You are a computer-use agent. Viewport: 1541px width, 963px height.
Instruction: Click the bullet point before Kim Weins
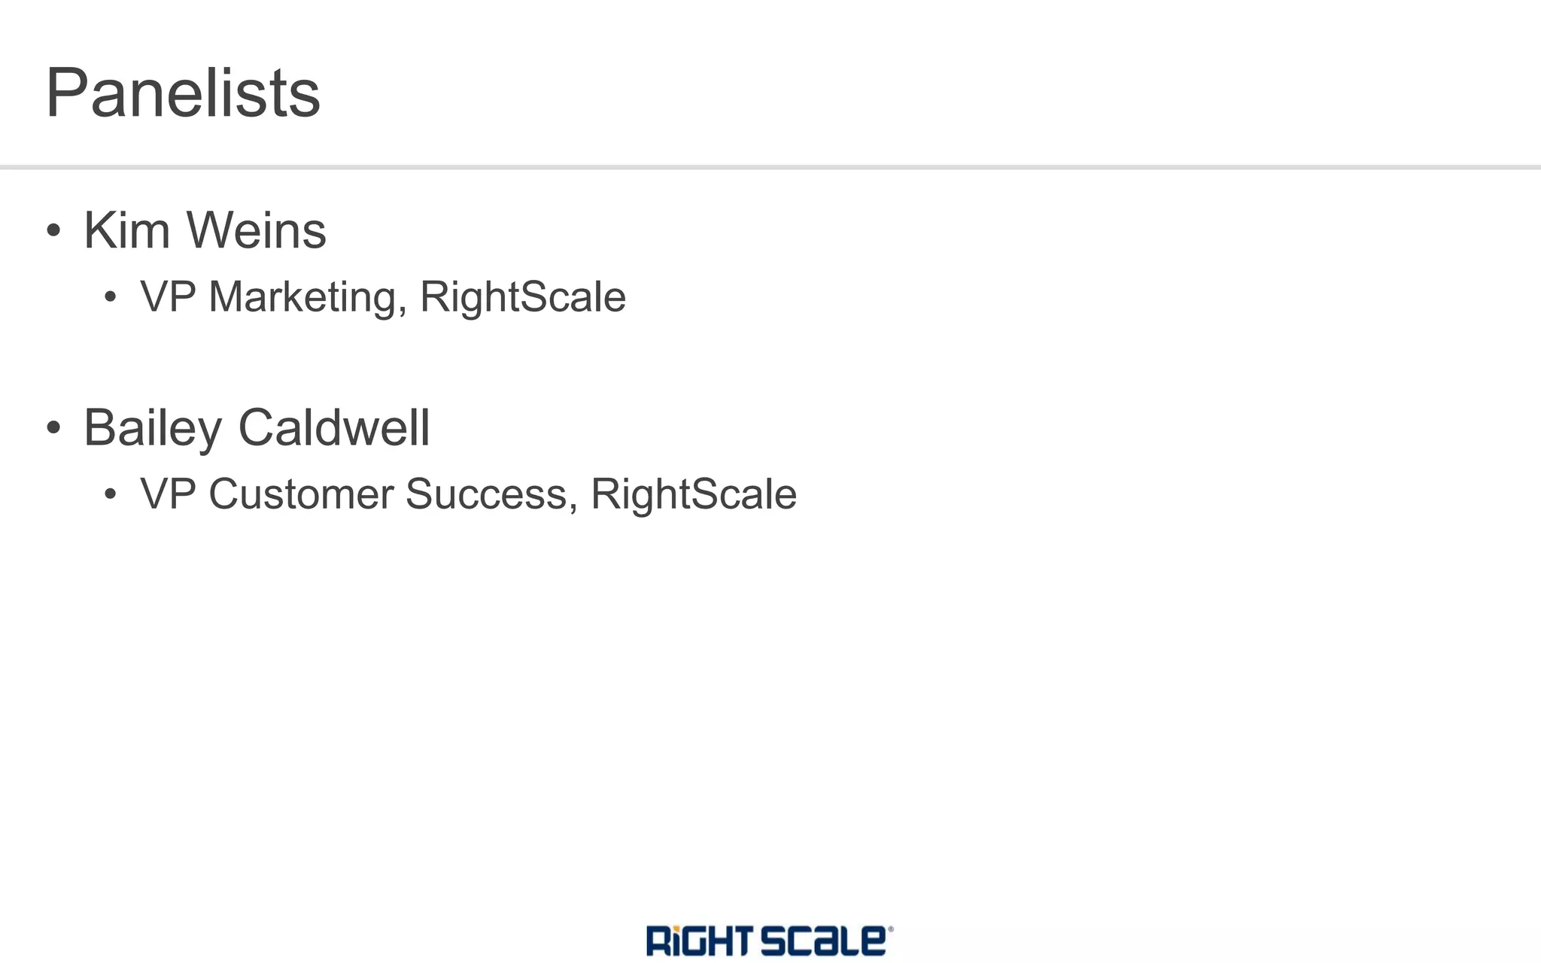coord(53,230)
